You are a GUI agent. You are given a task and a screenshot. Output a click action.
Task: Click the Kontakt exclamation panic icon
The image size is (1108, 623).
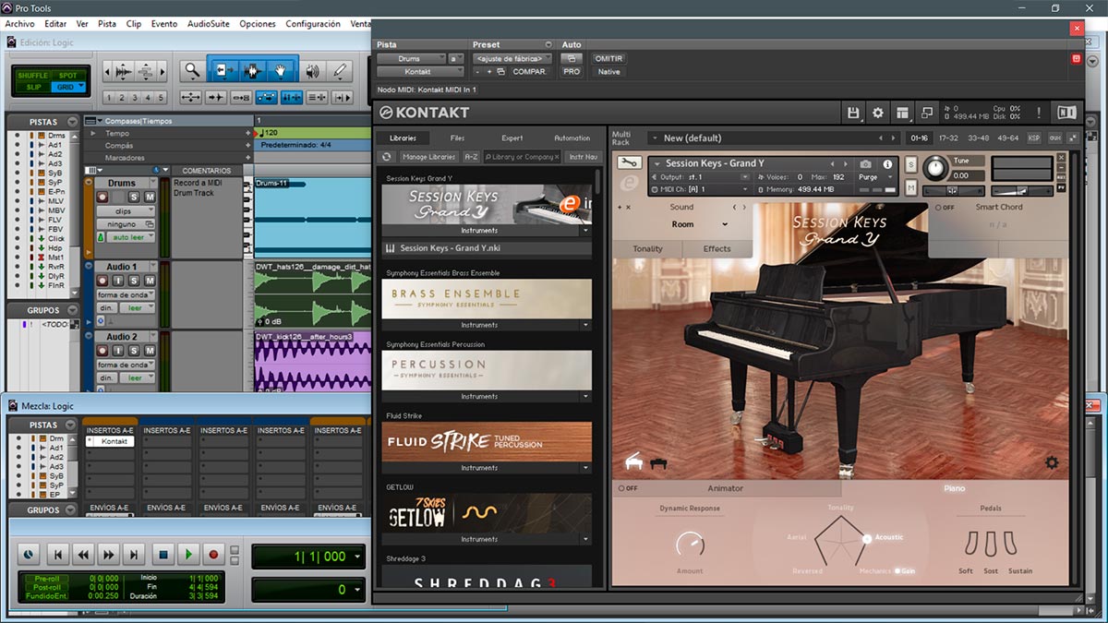1039,113
